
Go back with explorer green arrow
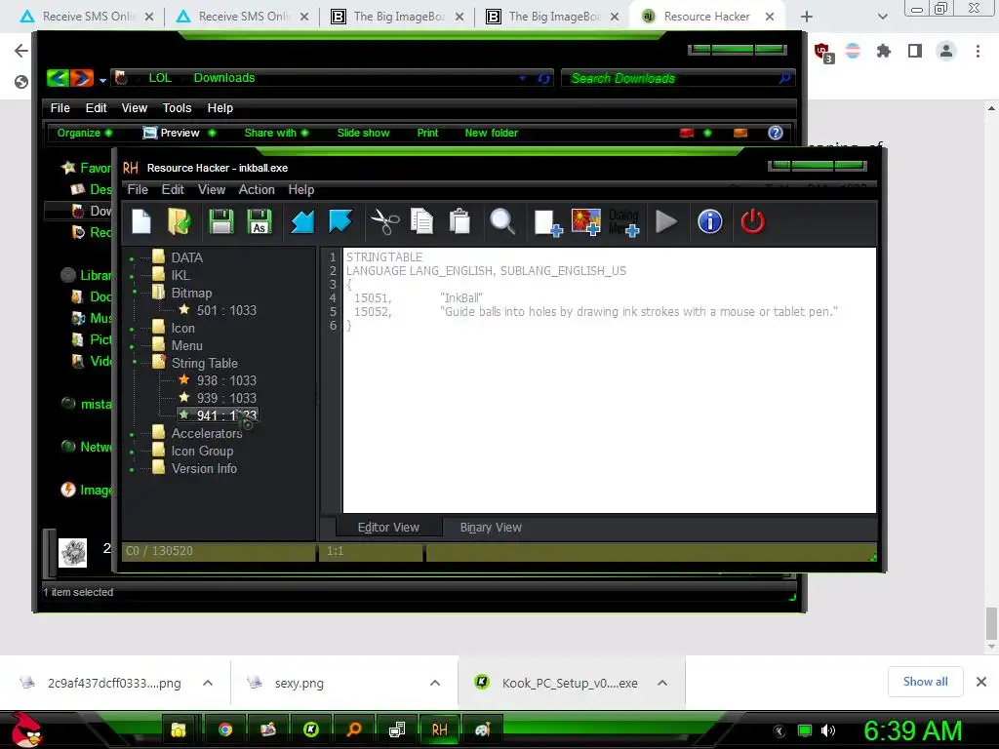click(58, 78)
